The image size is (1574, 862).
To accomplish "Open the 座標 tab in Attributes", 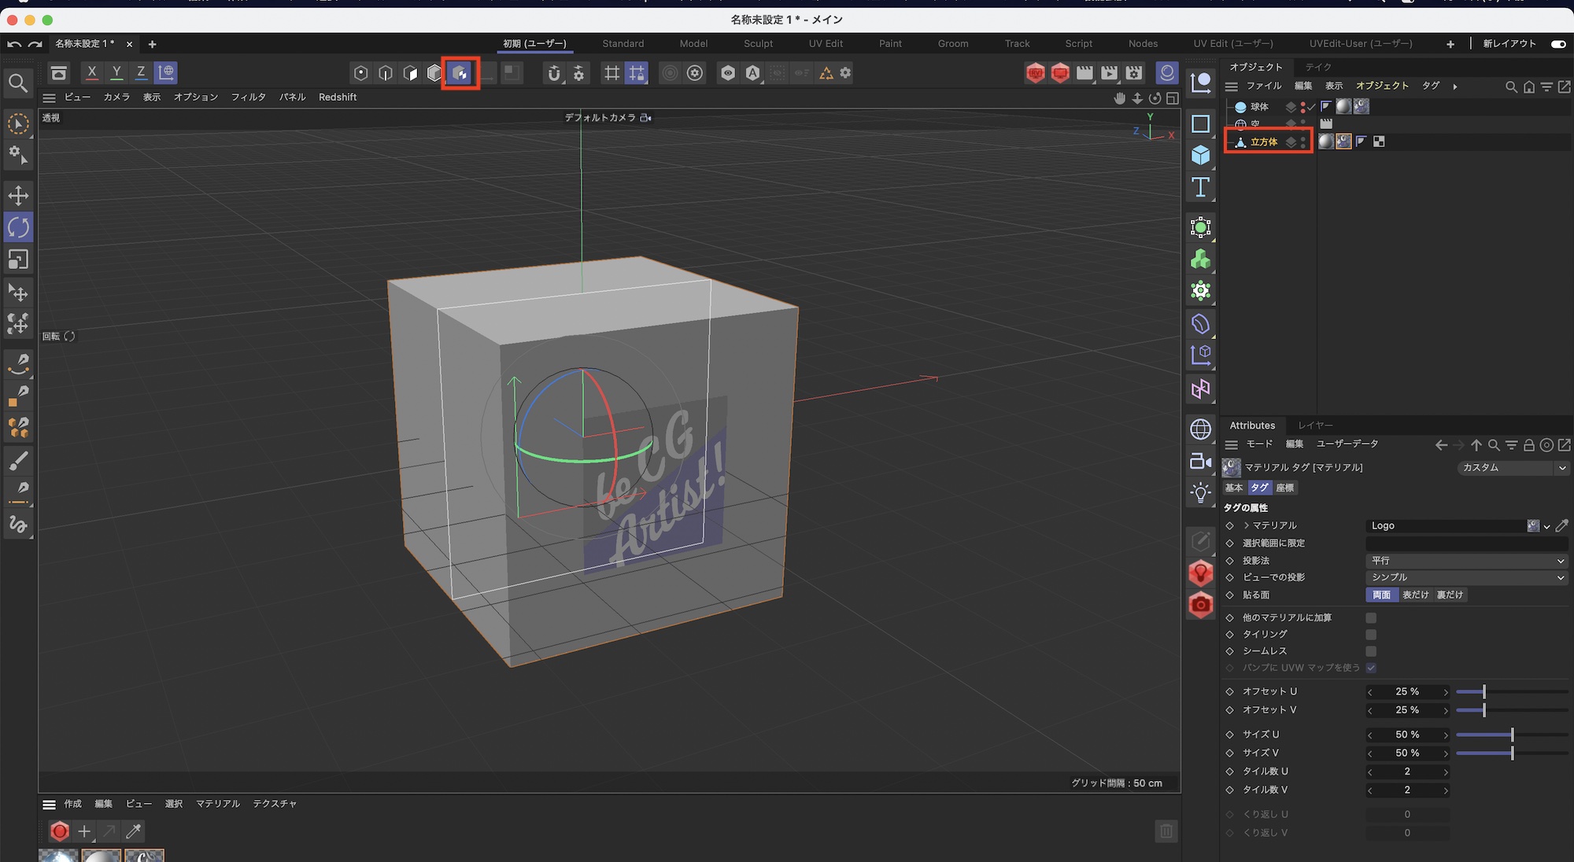I will point(1285,488).
